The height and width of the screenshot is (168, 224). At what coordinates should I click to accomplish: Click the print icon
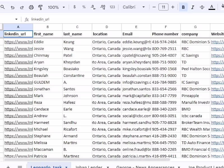tap(31, 7)
